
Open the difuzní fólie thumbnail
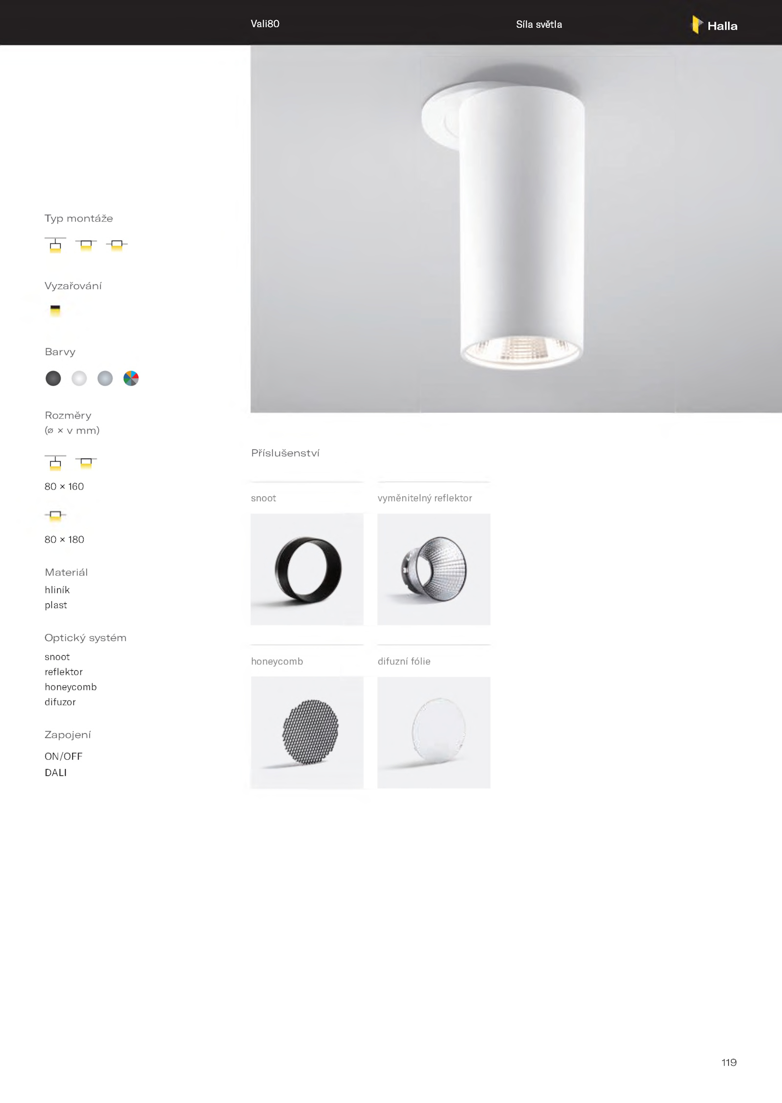pyautogui.click(x=434, y=732)
